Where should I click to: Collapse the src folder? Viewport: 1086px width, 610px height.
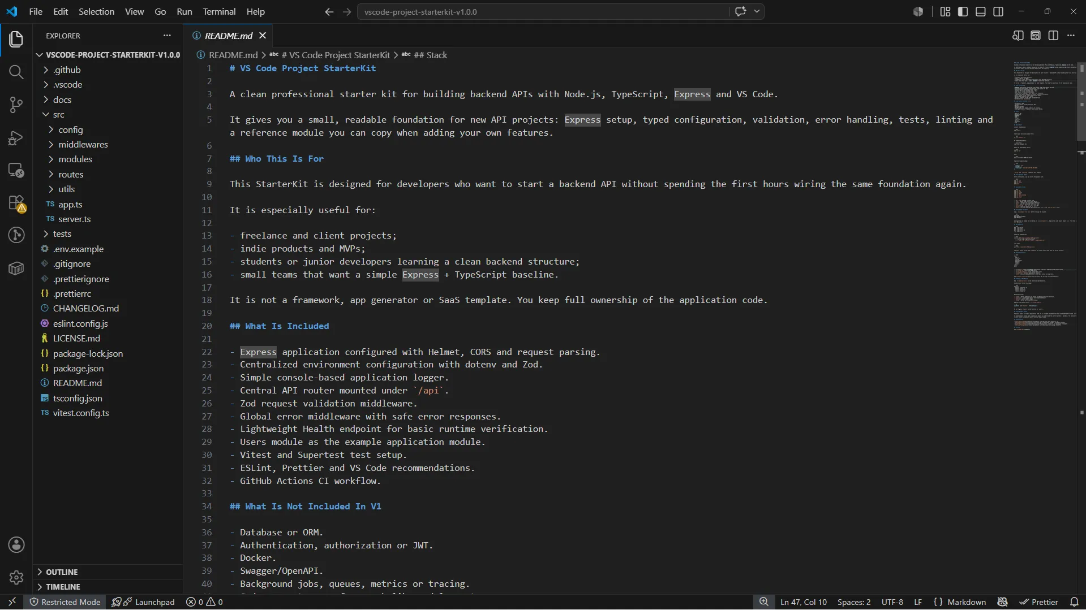point(108,114)
